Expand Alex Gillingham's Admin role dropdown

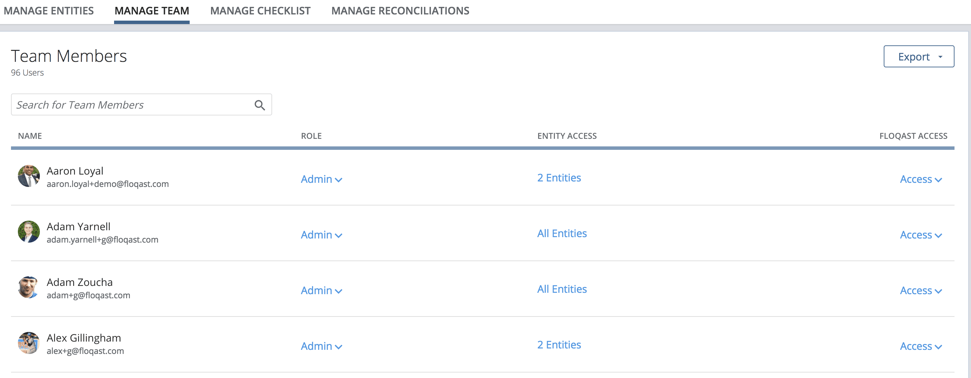[x=322, y=346]
